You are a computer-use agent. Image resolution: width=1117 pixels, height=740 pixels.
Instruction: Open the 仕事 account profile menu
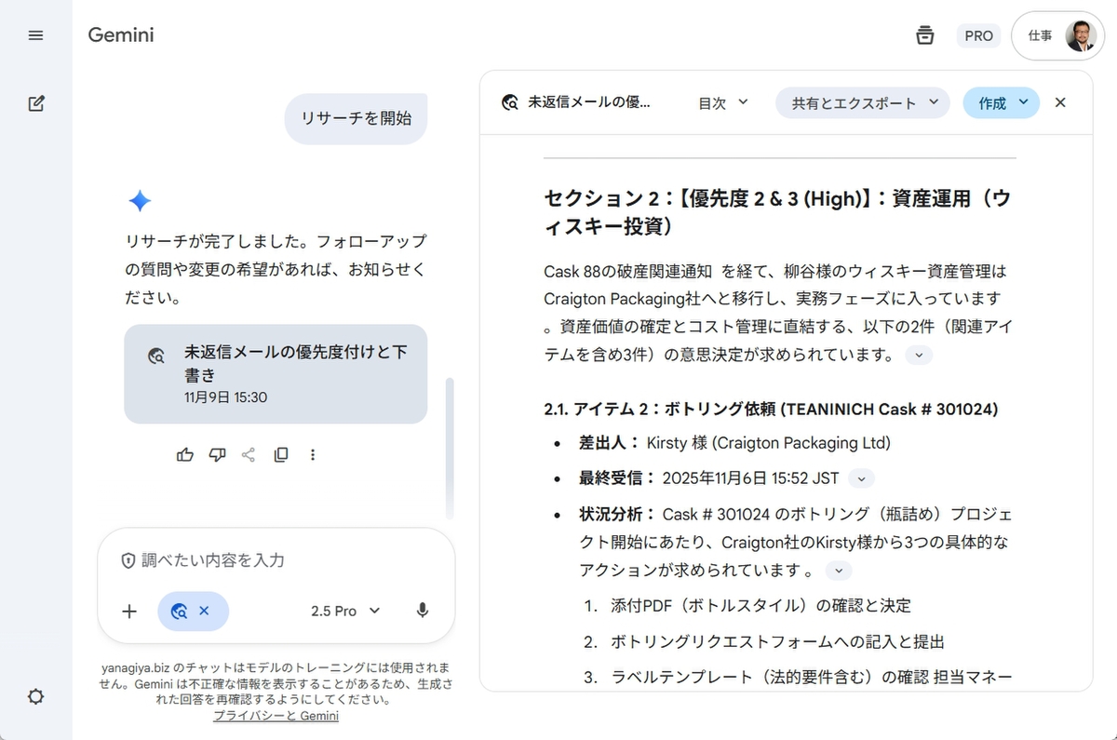coord(1057,35)
